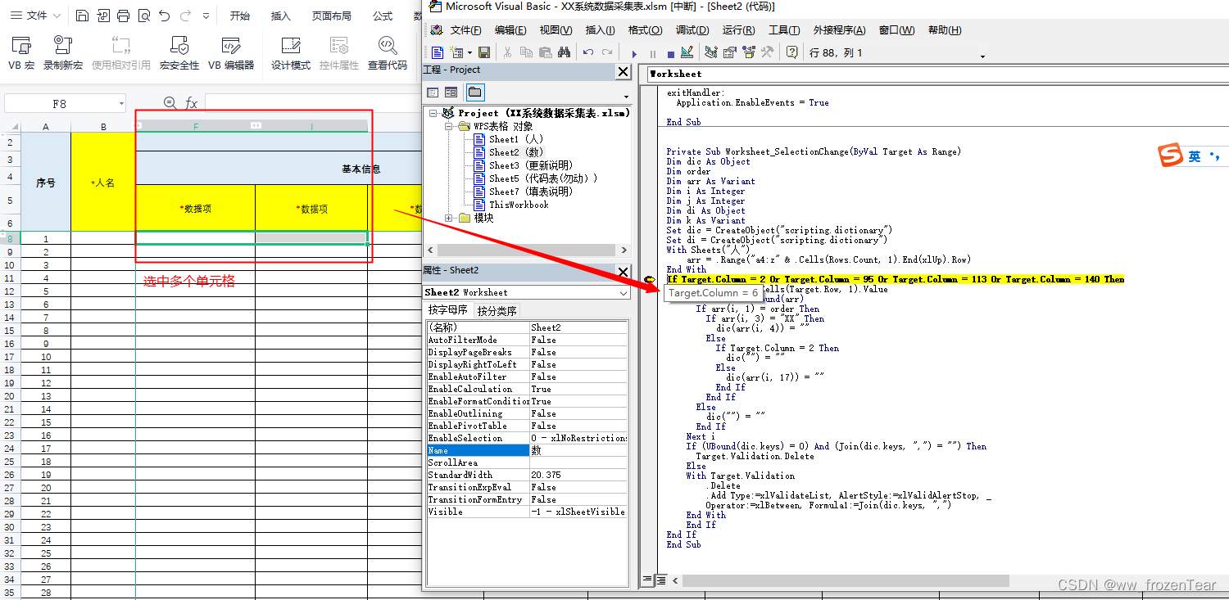Click the VBA undo arrow
The width and height of the screenshot is (1229, 600).
pos(587,52)
